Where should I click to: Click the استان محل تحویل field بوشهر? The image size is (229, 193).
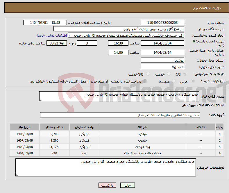click(162, 60)
